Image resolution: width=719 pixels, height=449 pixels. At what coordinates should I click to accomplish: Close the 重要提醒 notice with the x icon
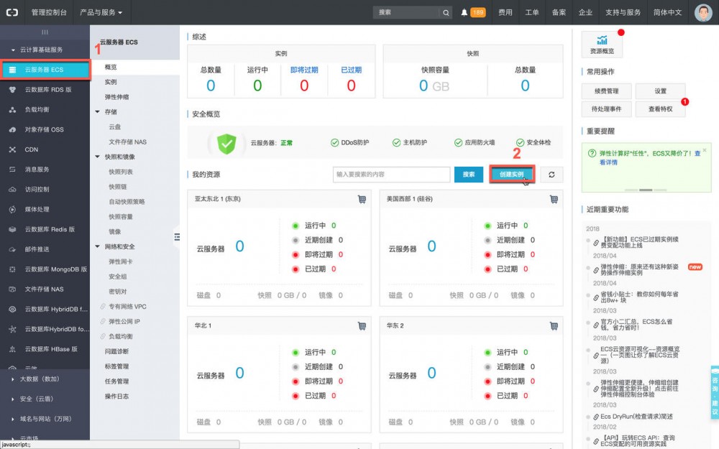705,150
